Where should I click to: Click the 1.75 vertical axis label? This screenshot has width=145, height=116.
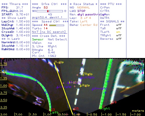[3, 64]
